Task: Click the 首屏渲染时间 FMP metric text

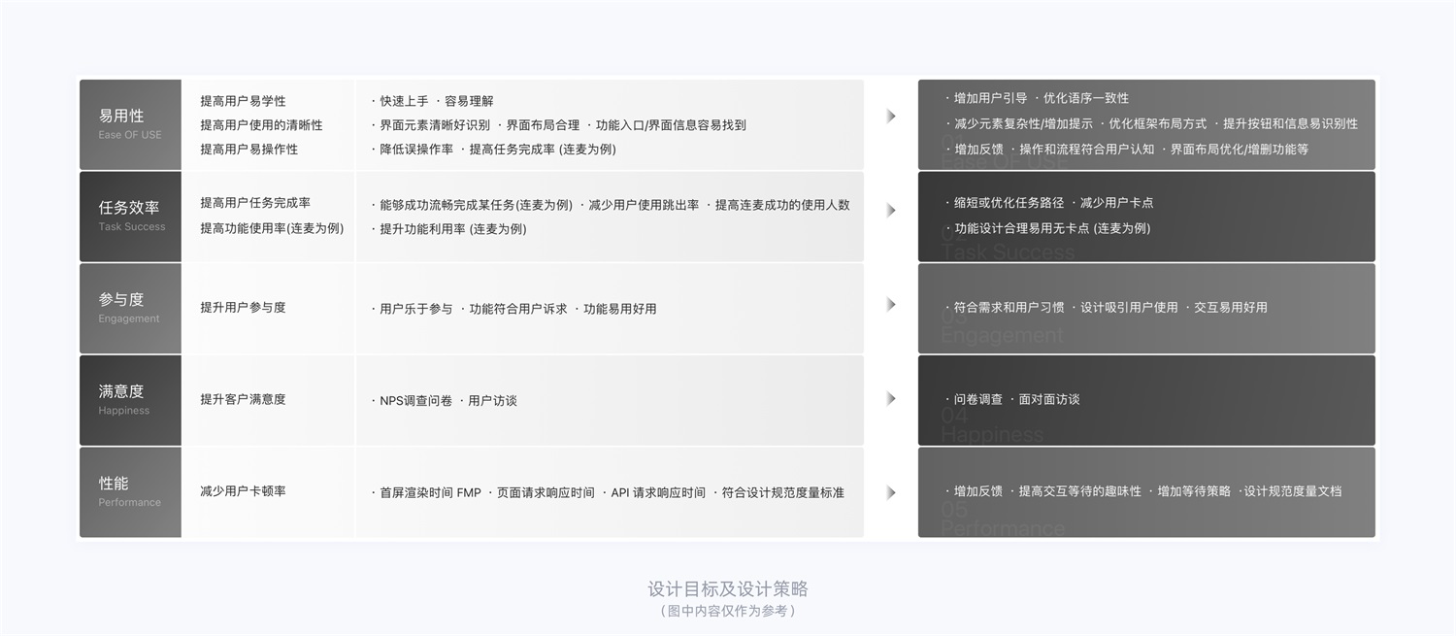Action: (x=428, y=492)
